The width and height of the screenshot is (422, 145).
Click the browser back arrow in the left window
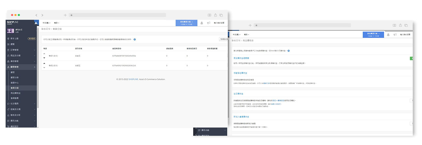coord(36,15)
